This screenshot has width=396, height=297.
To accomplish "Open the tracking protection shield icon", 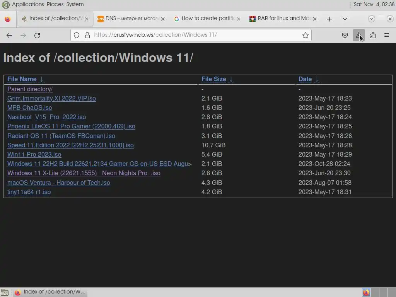I will tap(77, 35).
